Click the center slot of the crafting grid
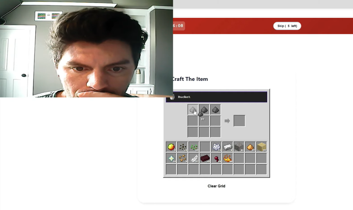Viewport: 353px width, 210px height. pos(204,121)
